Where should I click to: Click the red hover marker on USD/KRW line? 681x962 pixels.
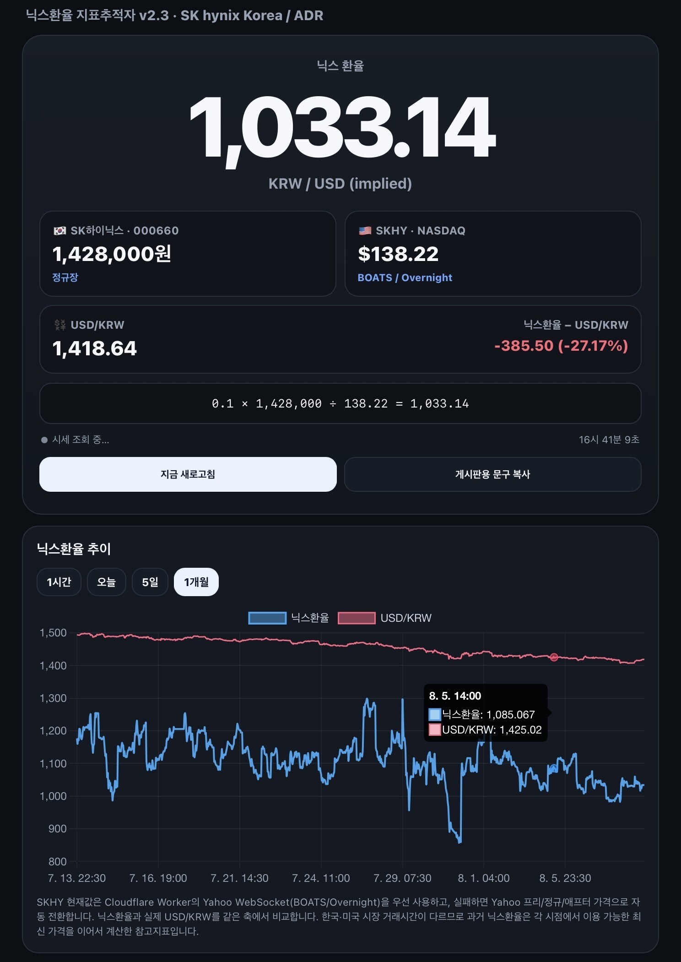tap(554, 657)
